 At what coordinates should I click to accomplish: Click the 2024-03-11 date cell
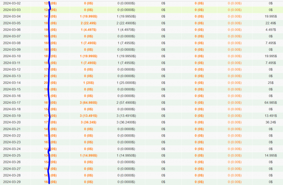pyautogui.click(x=12, y=63)
